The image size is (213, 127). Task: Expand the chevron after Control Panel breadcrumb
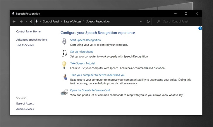tap(61, 22)
